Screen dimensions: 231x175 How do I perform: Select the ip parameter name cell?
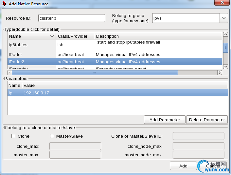tap(10, 93)
